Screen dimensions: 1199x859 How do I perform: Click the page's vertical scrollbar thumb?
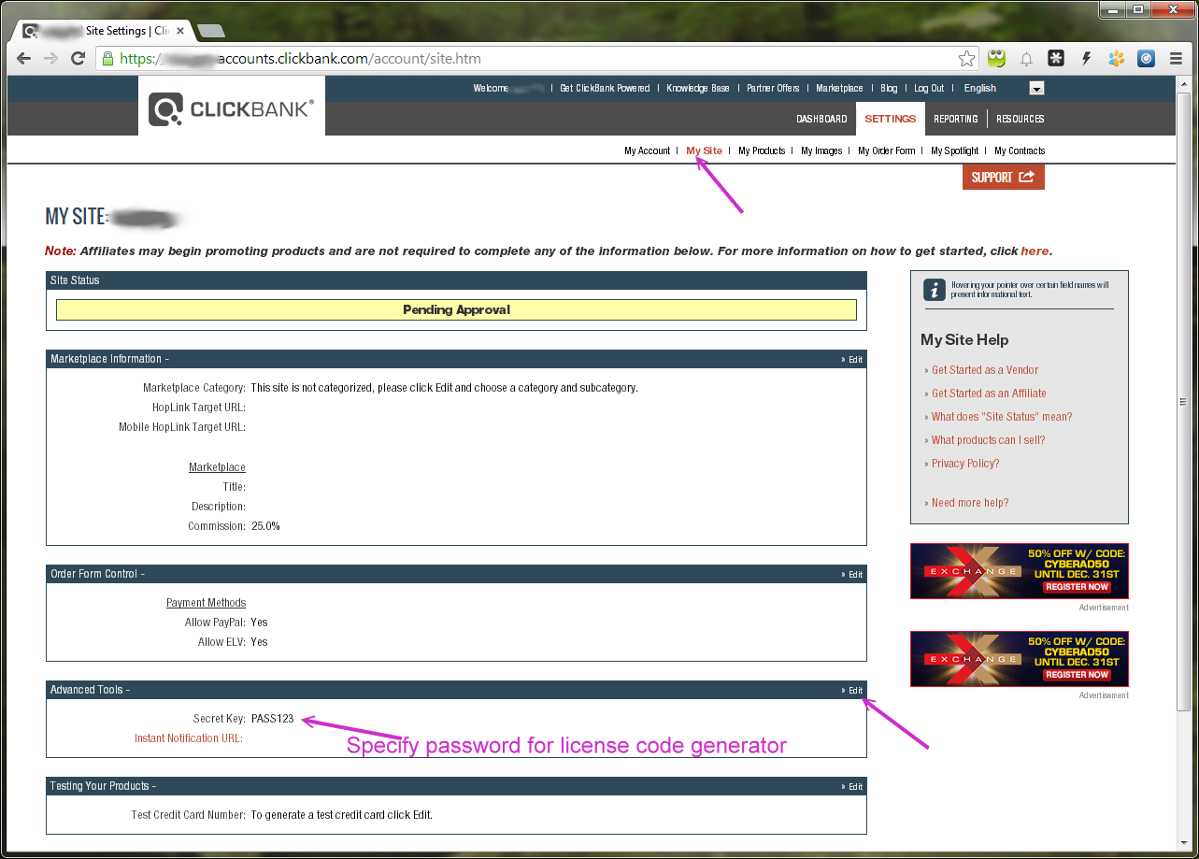pyautogui.click(x=1183, y=402)
